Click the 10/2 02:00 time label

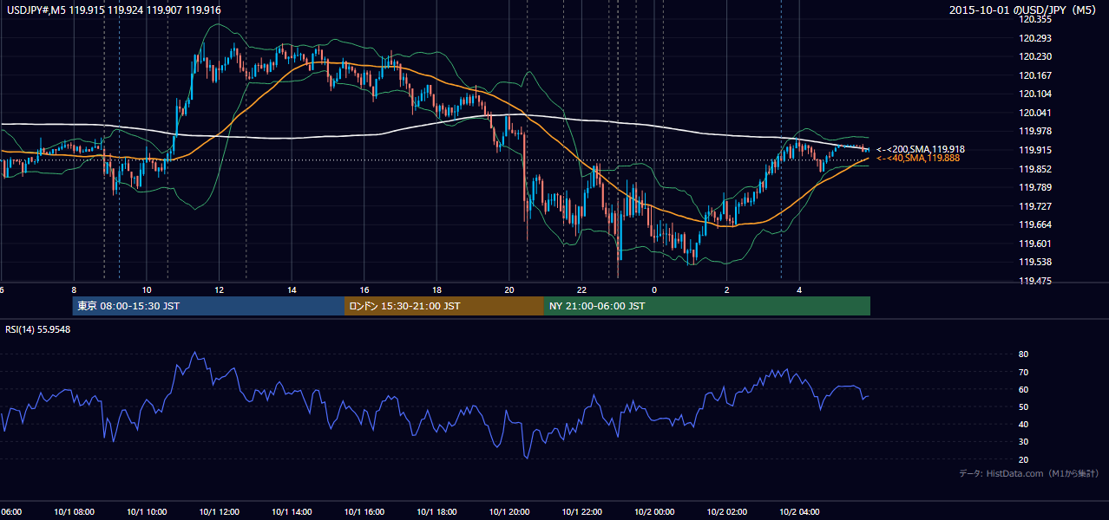(x=726, y=512)
